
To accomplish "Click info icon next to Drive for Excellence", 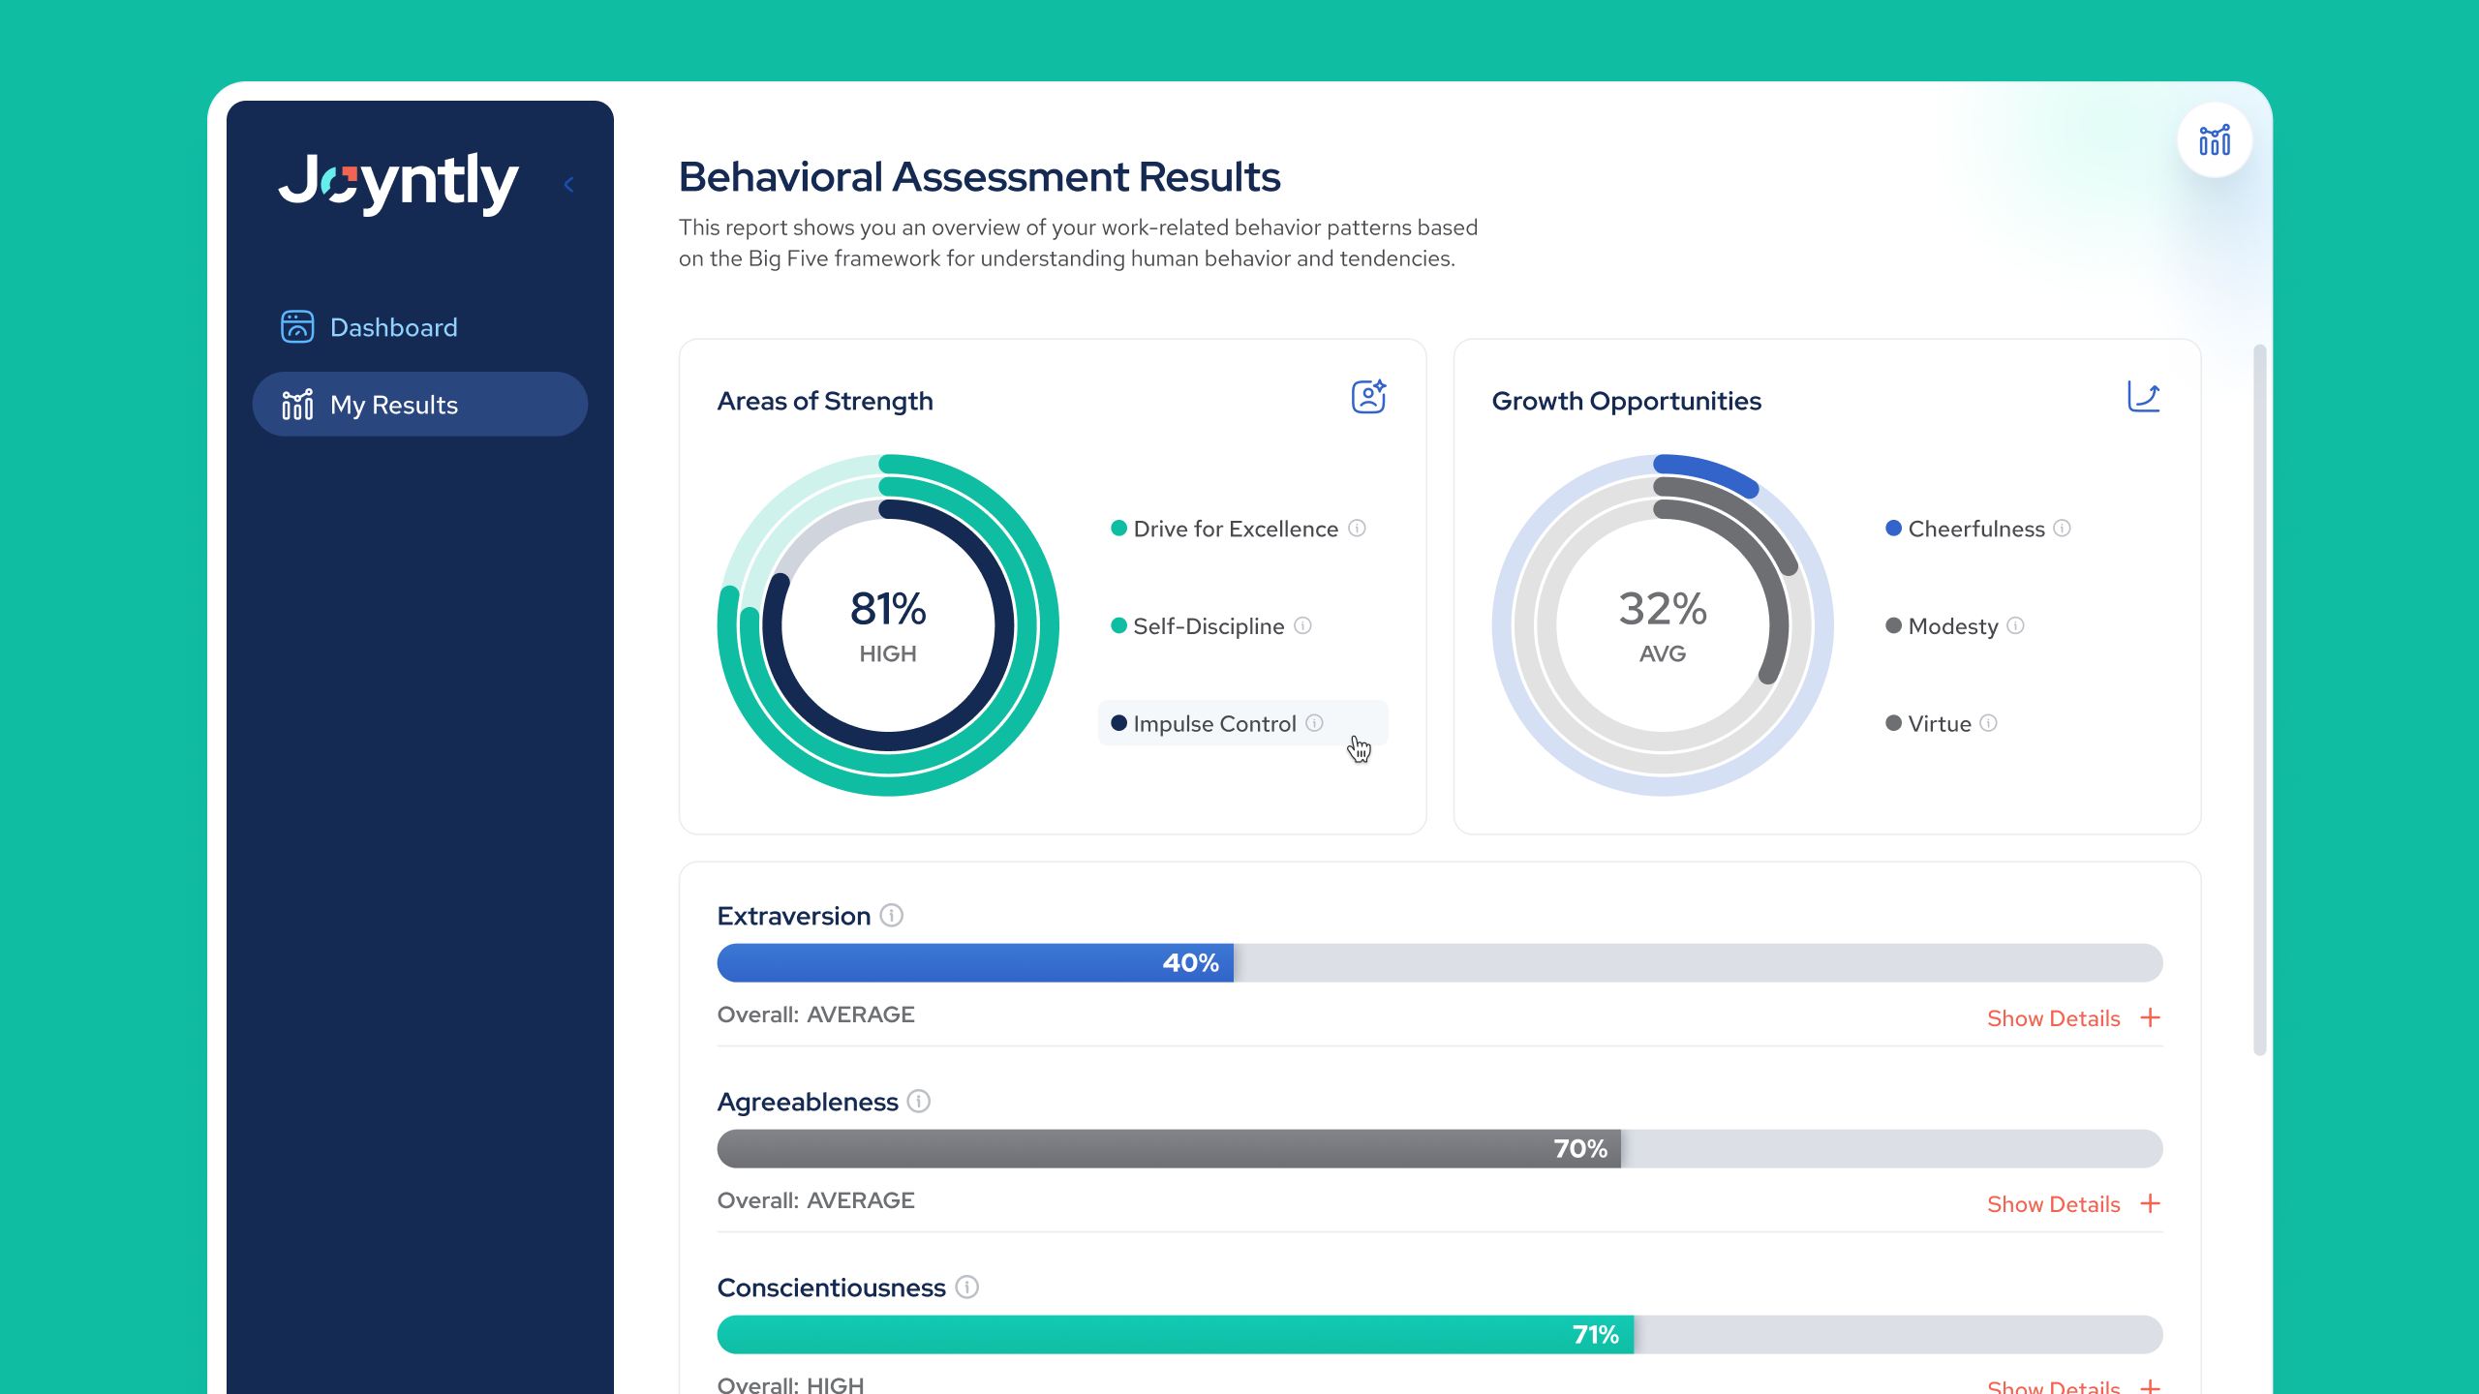I will [x=1357, y=529].
